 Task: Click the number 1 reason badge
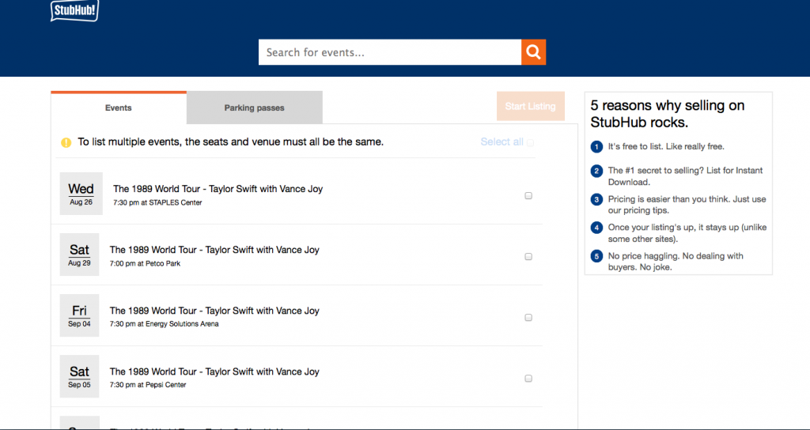[x=596, y=147]
